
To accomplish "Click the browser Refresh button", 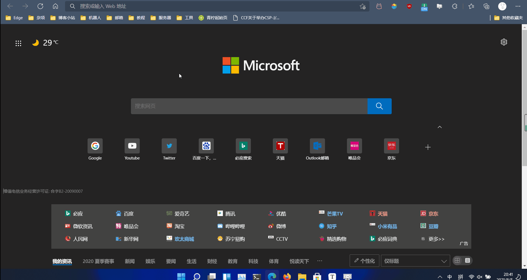I will pyautogui.click(x=40, y=6).
